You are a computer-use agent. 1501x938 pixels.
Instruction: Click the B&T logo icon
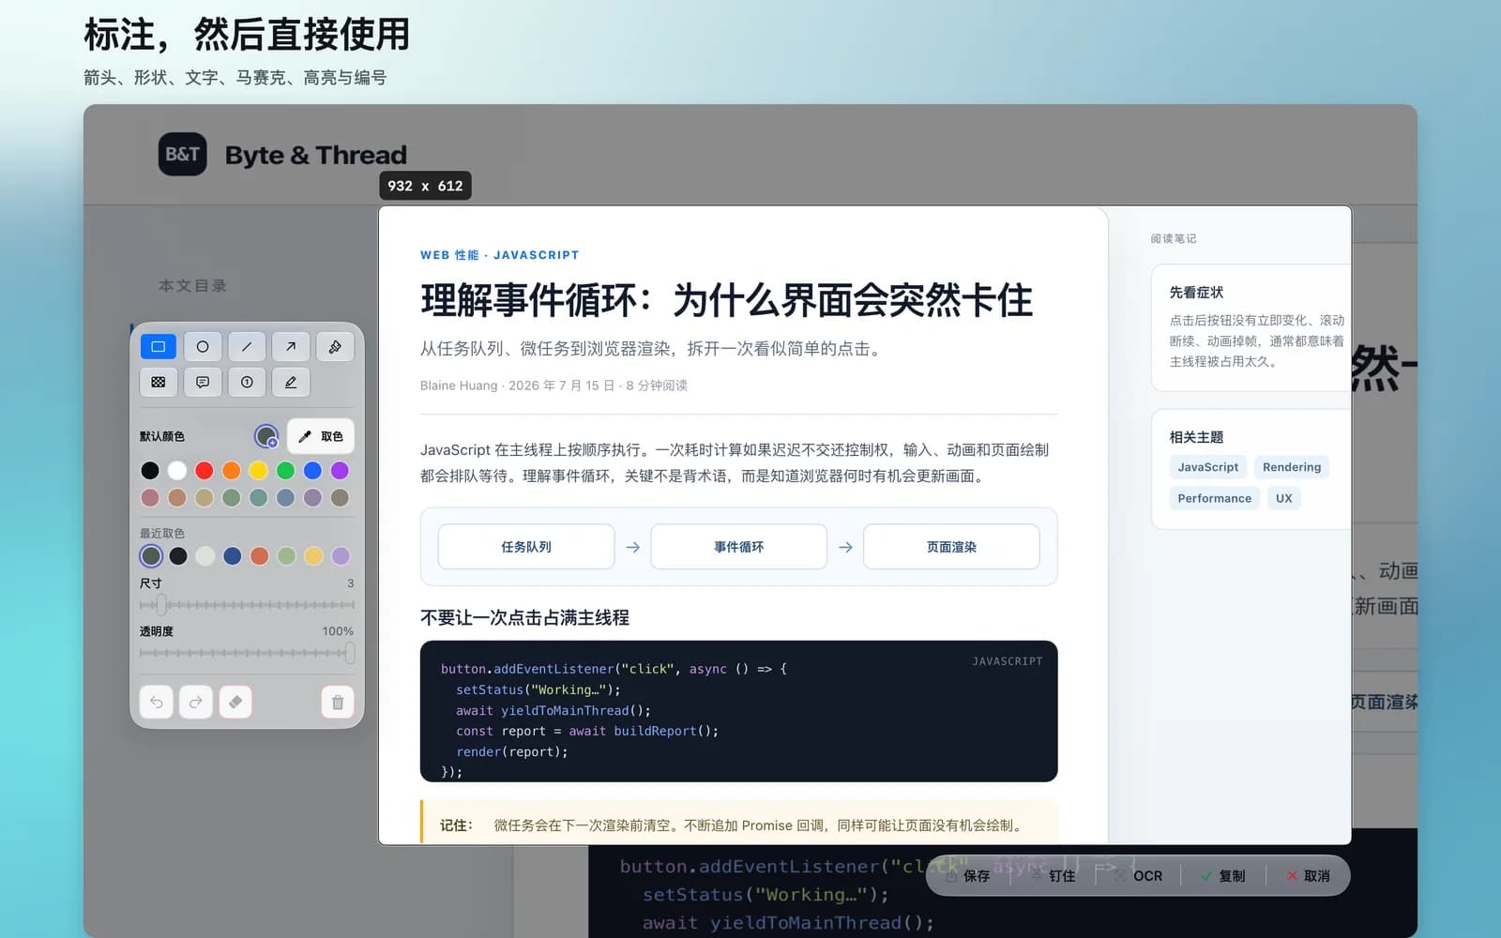(x=182, y=155)
